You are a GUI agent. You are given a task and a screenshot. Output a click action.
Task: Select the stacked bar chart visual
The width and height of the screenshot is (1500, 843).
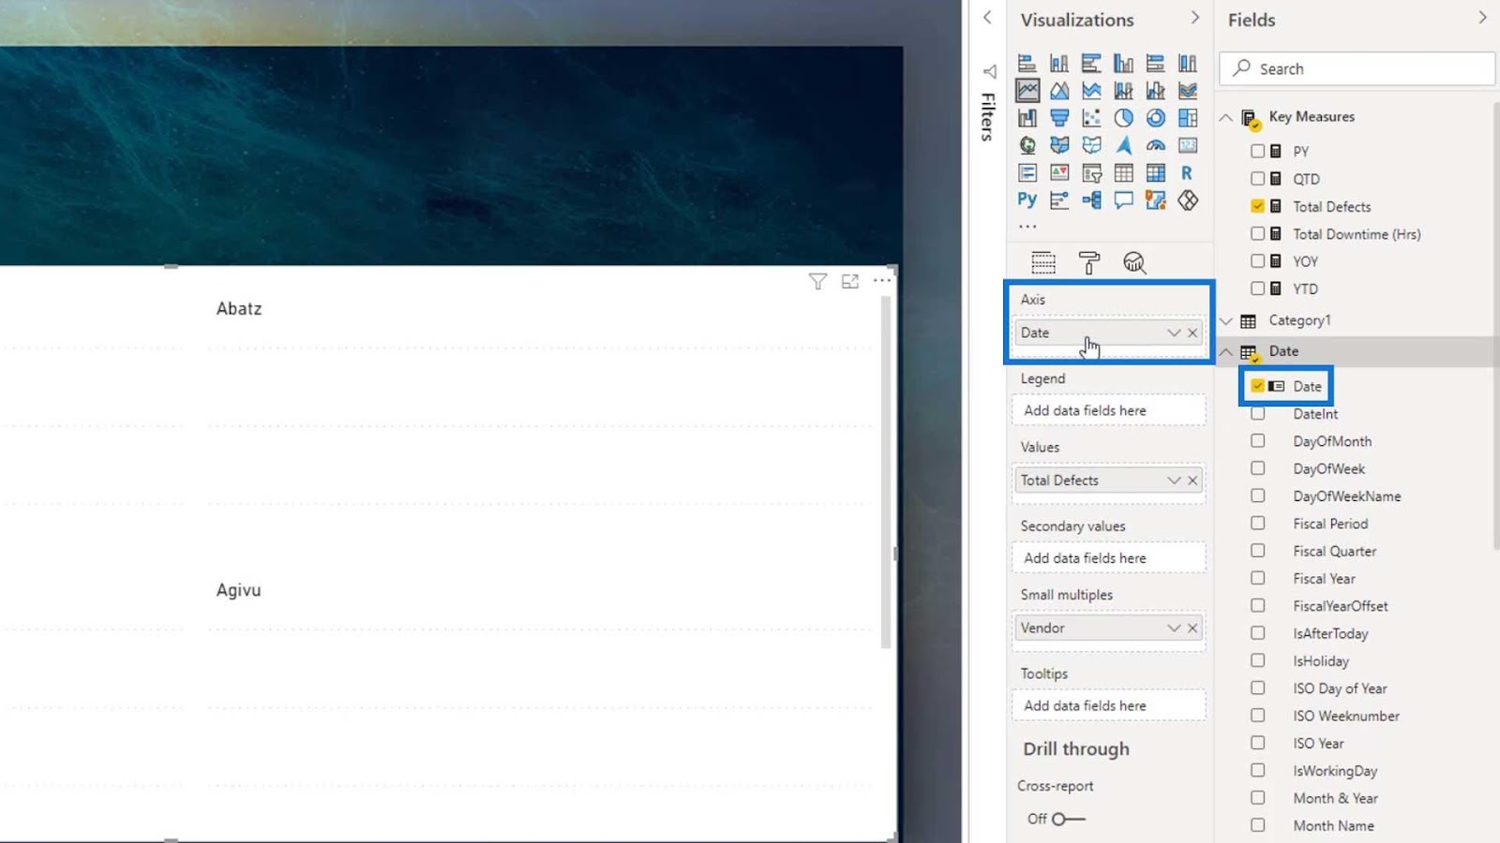pos(1027,64)
